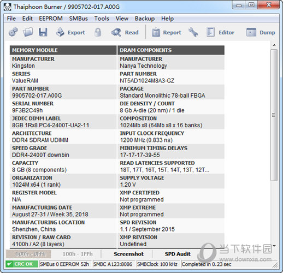Open the Tools menu
Screen dimensions: 283x273
click(x=102, y=19)
